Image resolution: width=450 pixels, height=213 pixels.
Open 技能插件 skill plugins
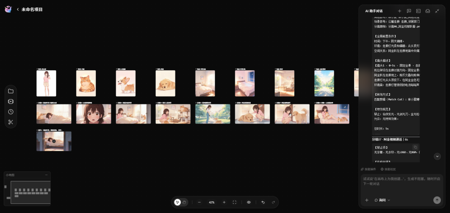coord(368,169)
